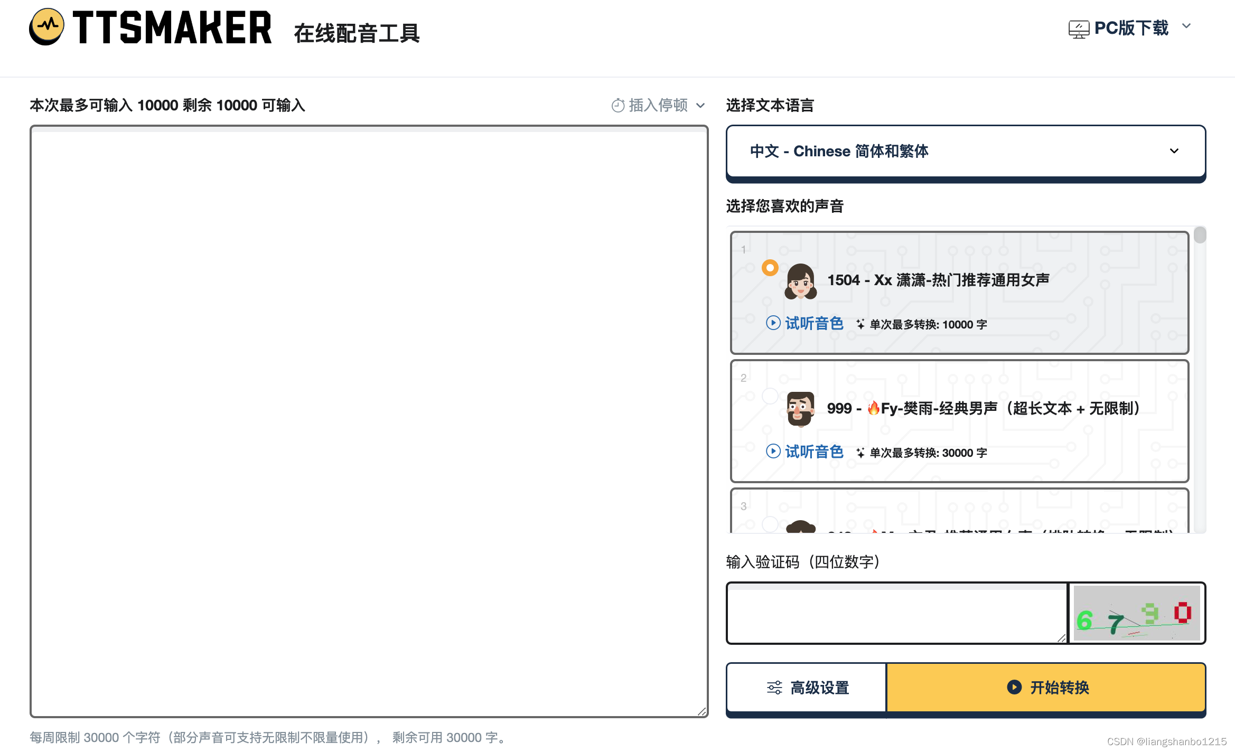
Task: Click the clock icon beside 插入停顿
Action: 617,106
